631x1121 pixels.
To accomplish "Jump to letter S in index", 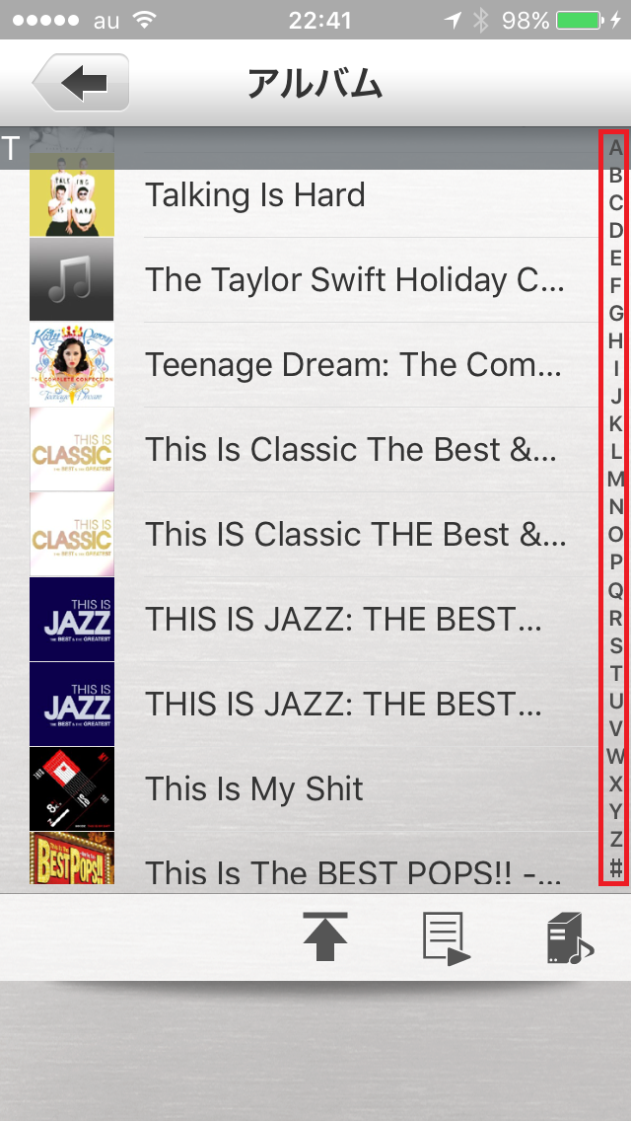I will (615, 645).
